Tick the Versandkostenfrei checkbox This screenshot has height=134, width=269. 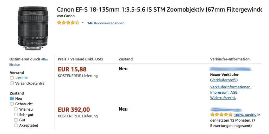[x=12, y=83]
